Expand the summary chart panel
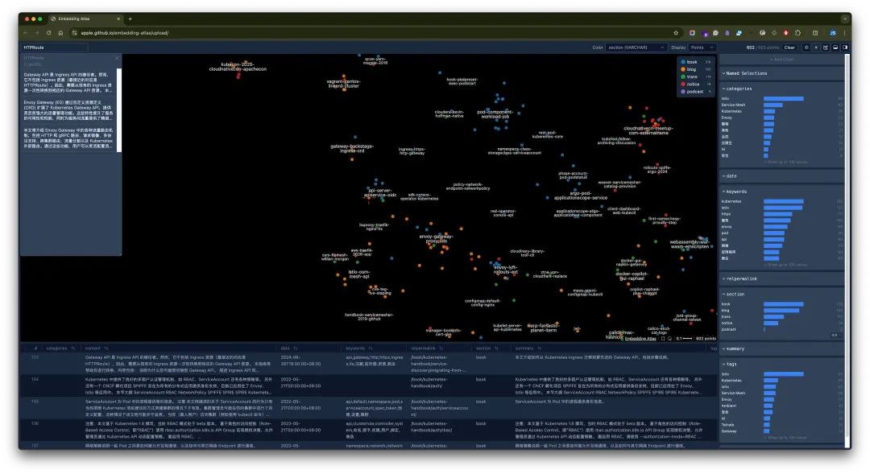This screenshot has width=870, height=474. [x=733, y=348]
